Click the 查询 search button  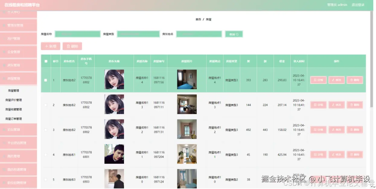(x=234, y=34)
